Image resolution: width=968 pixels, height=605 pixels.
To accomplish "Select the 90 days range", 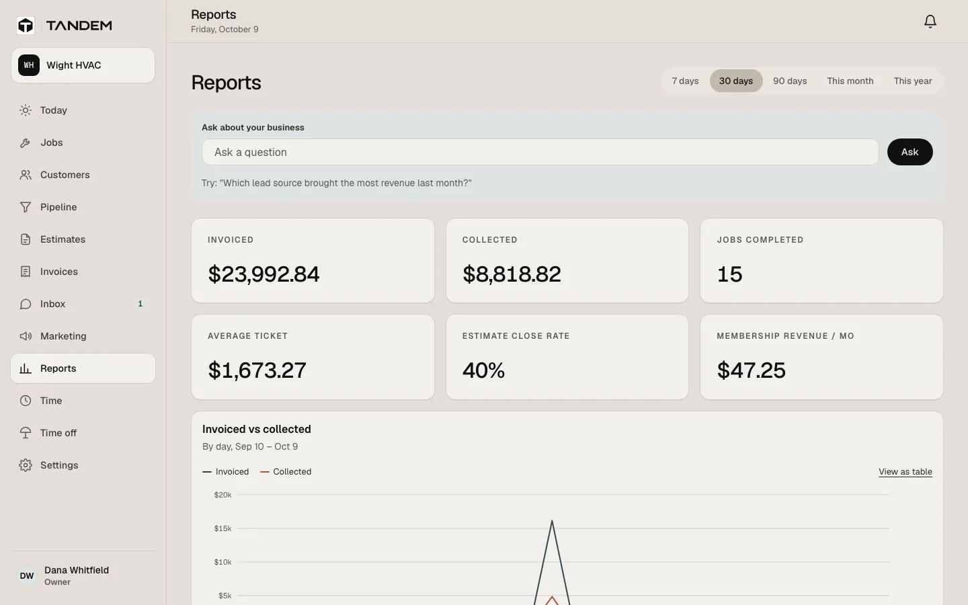I will point(790,81).
